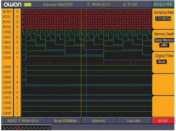
Task: Click the BUS0 red data waveform
Action: 87,12
